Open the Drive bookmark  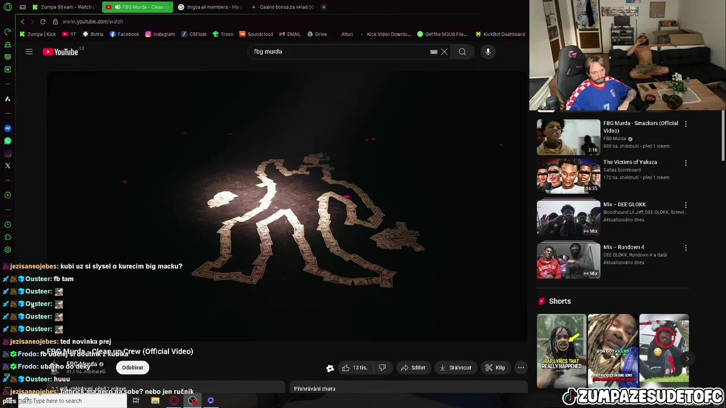click(317, 34)
